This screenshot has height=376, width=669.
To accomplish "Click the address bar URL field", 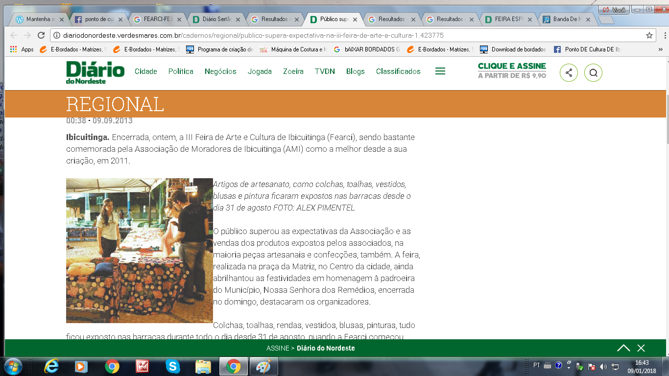I will point(343,35).
